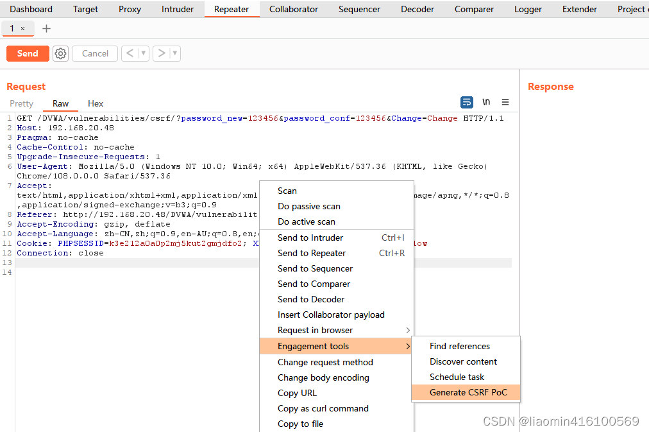Go back to previous request arrow
649x432 pixels.
click(x=130, y=53)
